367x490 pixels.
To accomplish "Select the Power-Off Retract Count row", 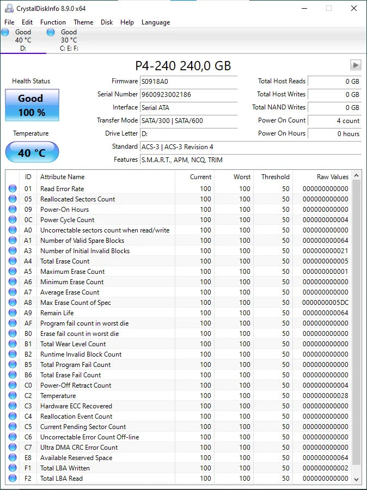I will pyautogui.click(x=179, y=385).
